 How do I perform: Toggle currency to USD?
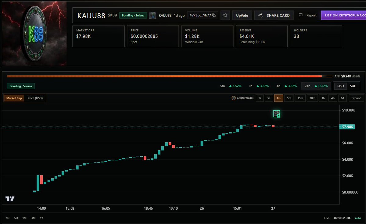click(340, 86)
